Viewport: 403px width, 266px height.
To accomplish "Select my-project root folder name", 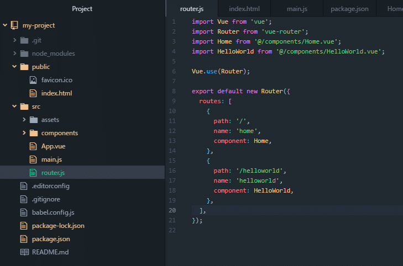I will pyautogui.click(x=39, y=25).
